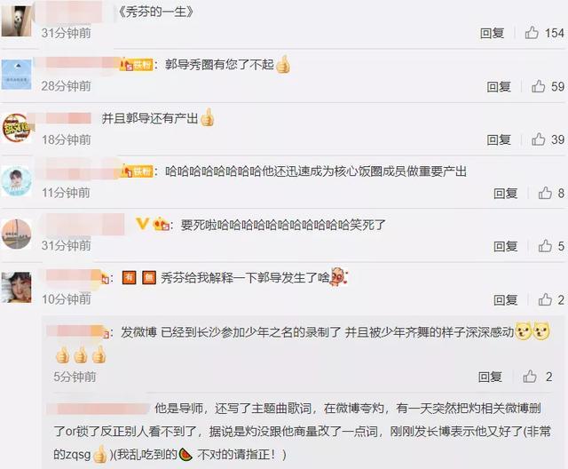The image size is (568, 469).
Task: Reply to the 要死啦 comment
Action: [x=505, y=246]
